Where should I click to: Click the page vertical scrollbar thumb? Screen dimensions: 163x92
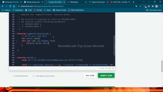(162, 66)
